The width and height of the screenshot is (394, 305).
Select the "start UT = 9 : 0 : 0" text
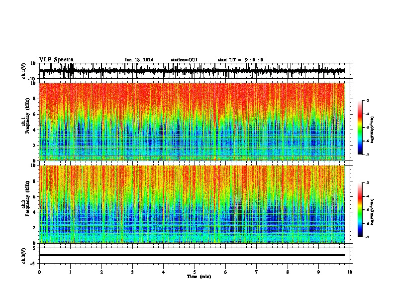(240, 60)
